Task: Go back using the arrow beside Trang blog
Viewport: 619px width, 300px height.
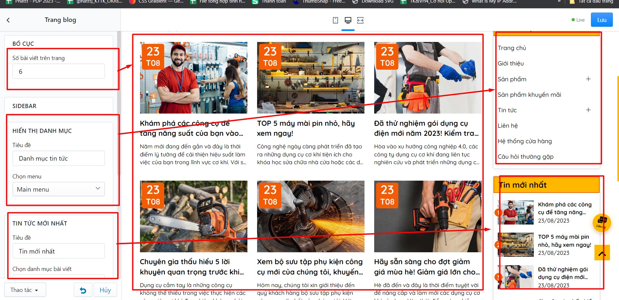Action: (x=8, y=20)
